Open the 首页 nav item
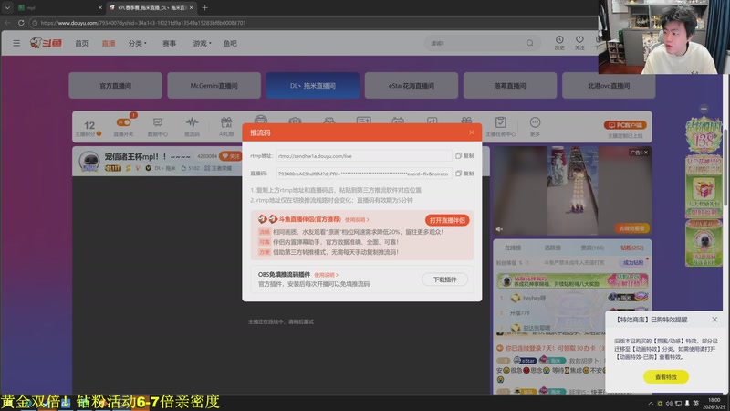 click(x=81, y=43)
